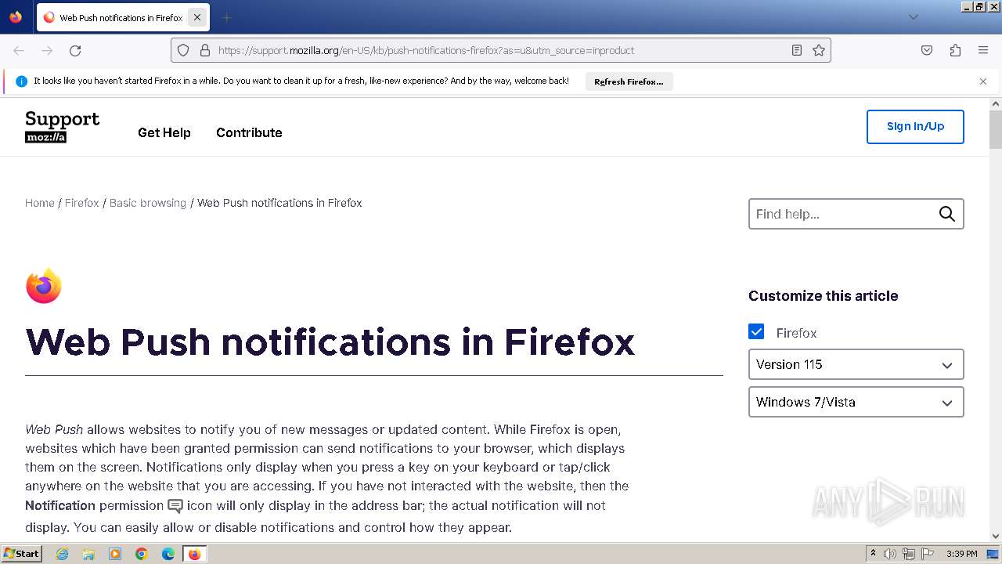Screen dimensions: 1002x564
Task: Open the Extensions puzzle icon
Action: tap(955, 50)
